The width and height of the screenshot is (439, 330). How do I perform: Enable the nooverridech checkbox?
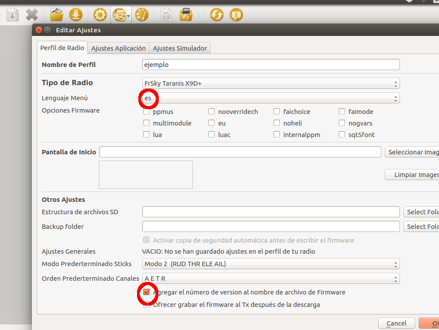[x=212, y=111]
